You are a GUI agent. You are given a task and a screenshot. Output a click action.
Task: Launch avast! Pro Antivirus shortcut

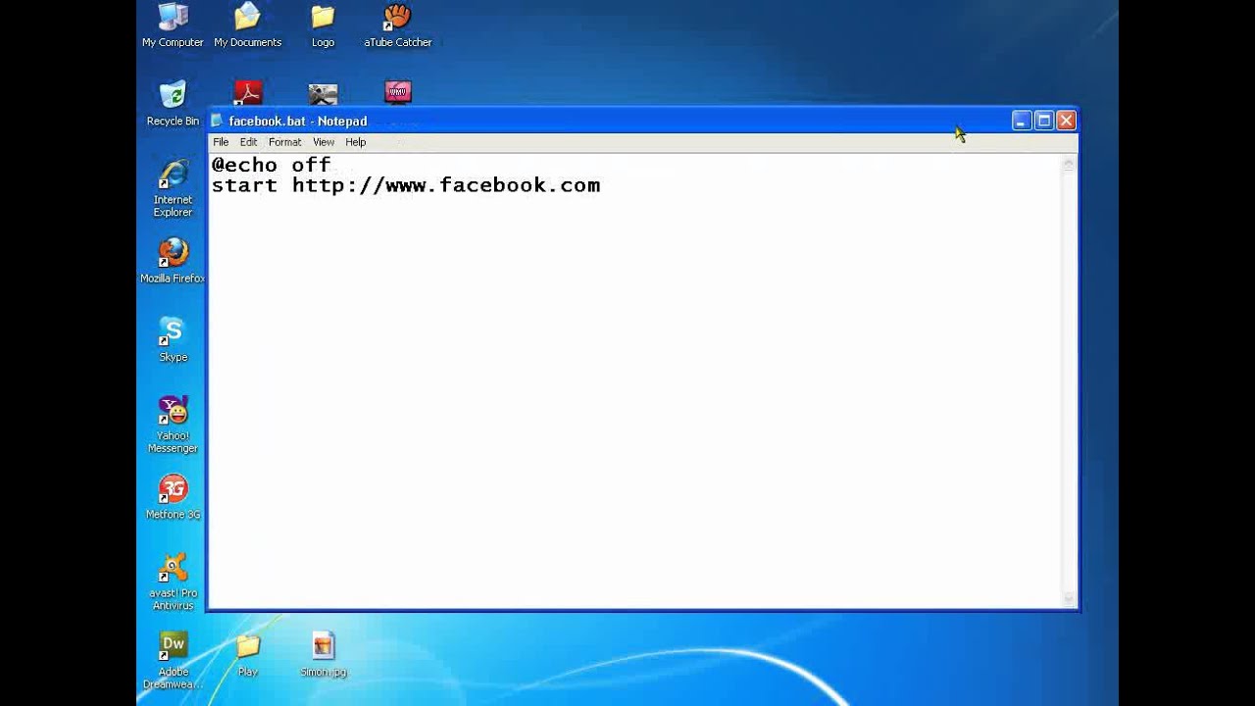173,582
